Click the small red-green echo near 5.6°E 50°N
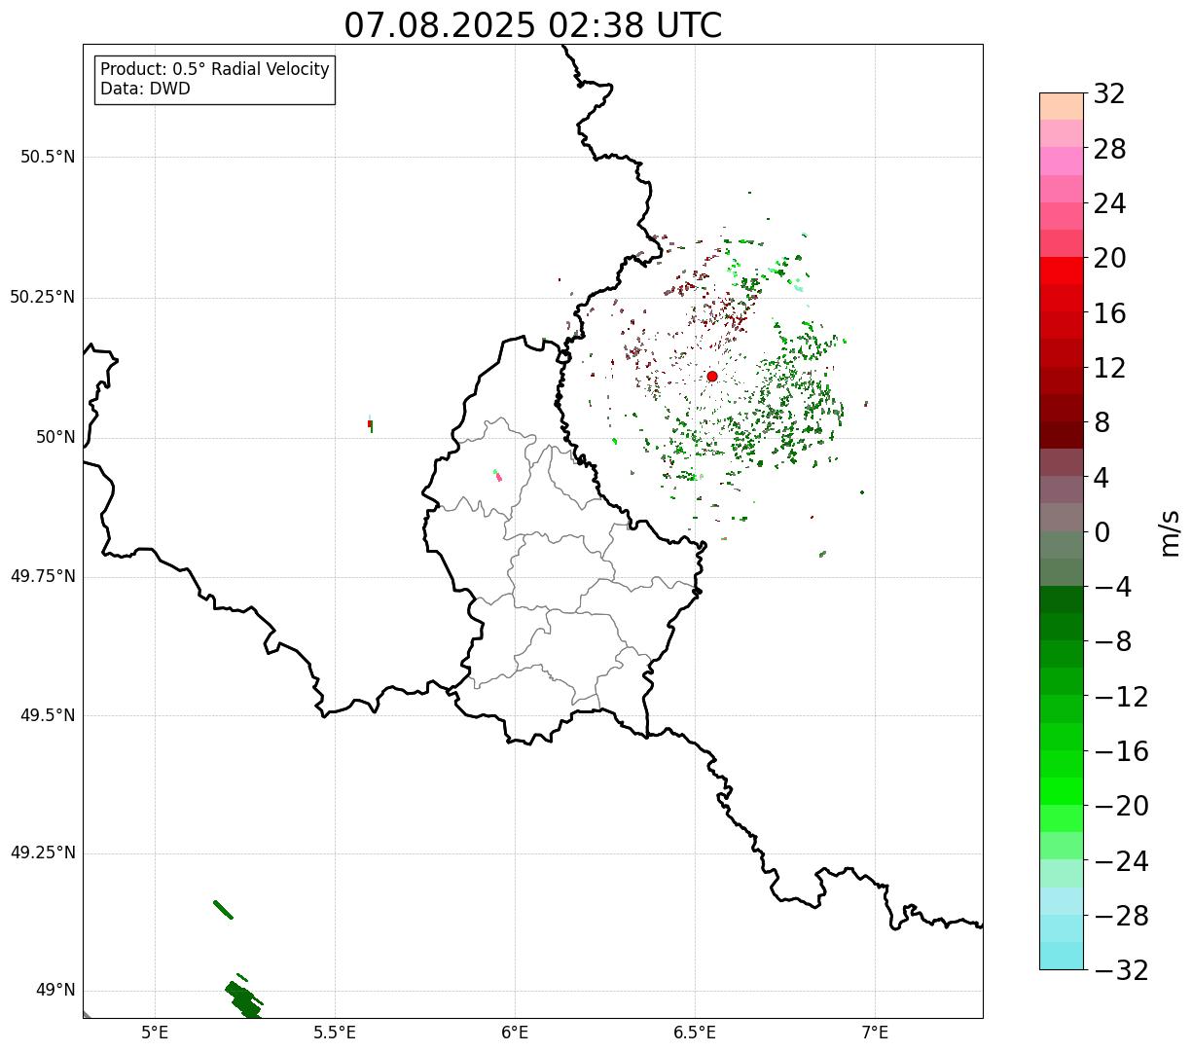The width and height of the screenshot is (1192, 1052). (x=370, y=423)
